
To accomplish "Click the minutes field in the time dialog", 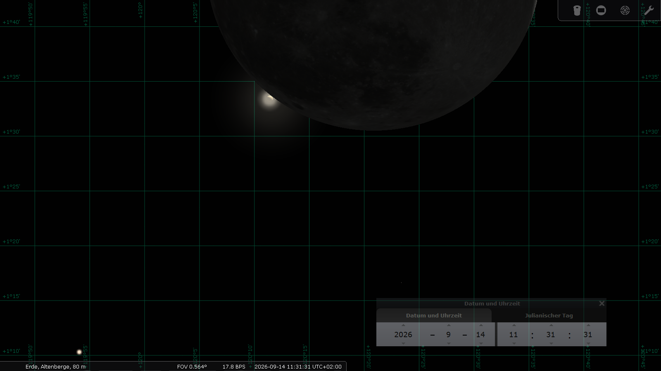I will coord(551,335).
